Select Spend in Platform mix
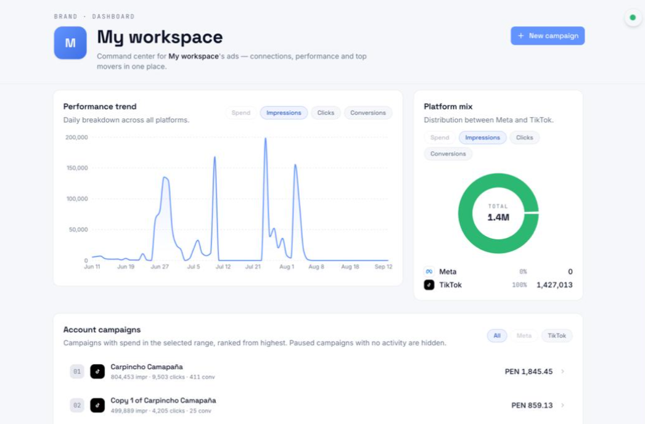 (x=440, y=137)
